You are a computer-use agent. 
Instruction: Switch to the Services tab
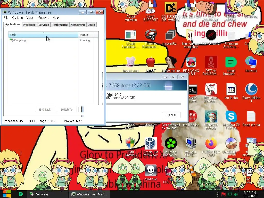tap(44, 25)
